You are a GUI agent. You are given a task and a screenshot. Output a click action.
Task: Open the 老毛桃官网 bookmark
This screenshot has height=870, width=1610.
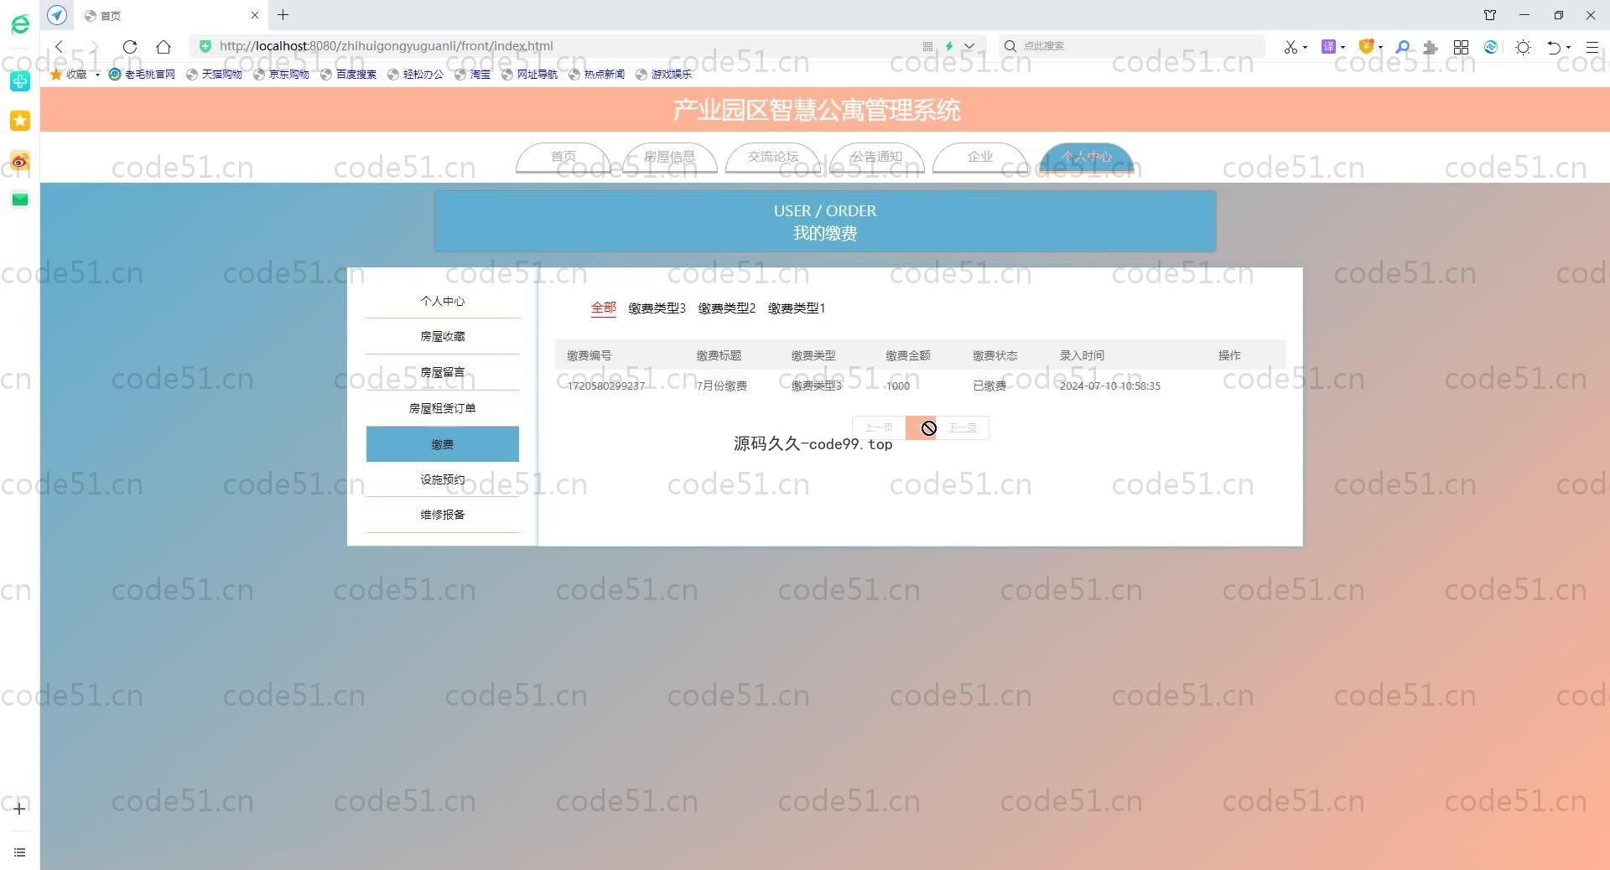point(142,74)
